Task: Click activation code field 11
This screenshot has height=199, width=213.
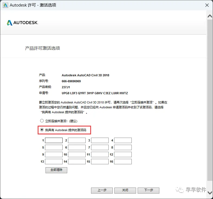Action: (100, 154)
